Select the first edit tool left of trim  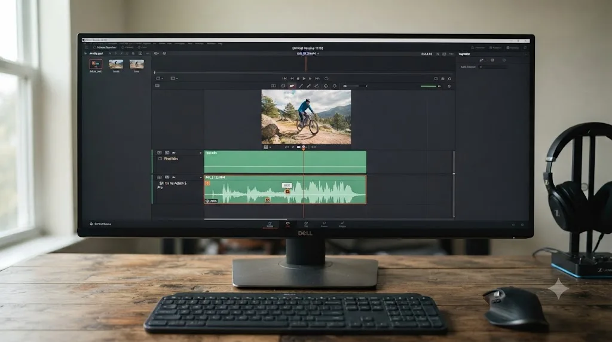click(x=273, y=86)
